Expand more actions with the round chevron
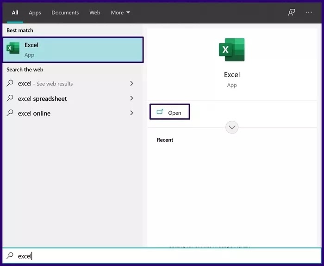324x266 pixels. [232, 127]
